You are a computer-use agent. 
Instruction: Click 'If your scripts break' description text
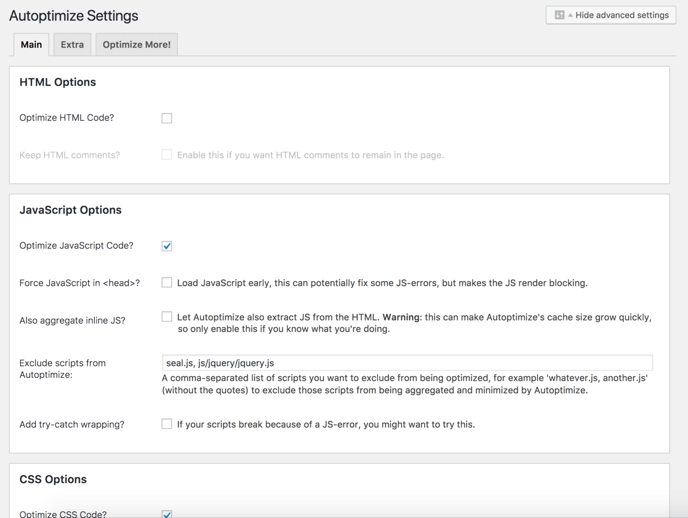click(326, 425)
